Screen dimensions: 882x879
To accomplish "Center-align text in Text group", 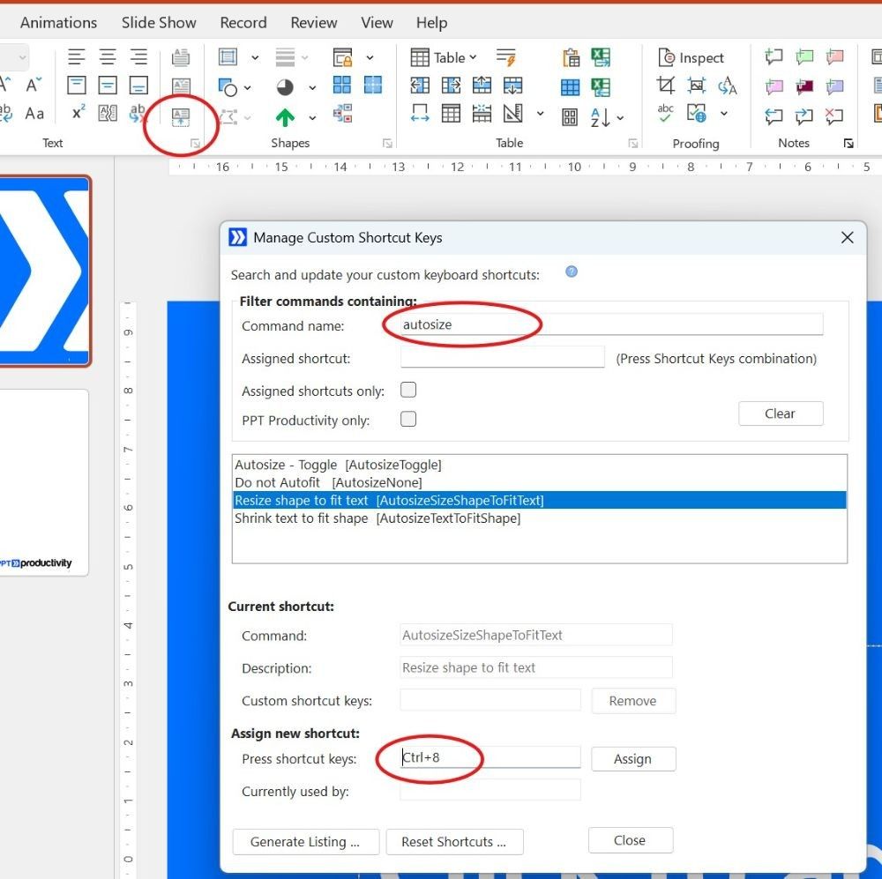I will [108, 56].
